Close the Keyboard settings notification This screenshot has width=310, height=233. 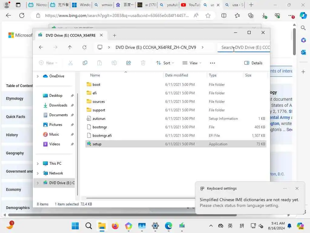(297, 188)
